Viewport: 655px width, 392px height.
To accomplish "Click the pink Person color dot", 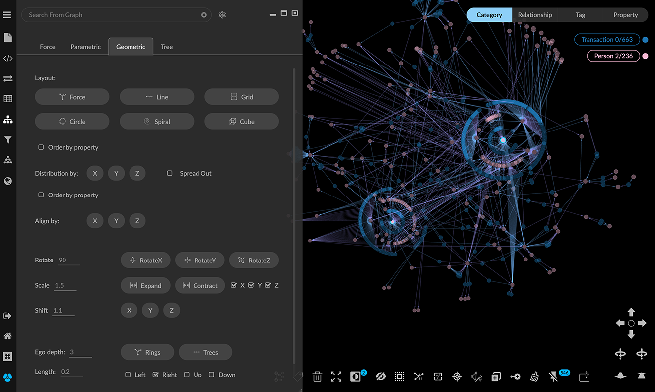I will click(x=645, y=56).
